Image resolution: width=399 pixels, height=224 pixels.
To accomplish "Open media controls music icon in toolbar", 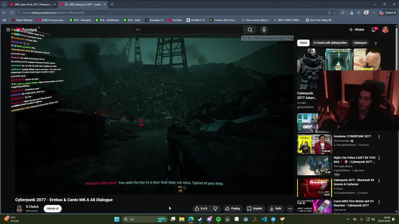I will pyautogui.click(x=351, y=12).
